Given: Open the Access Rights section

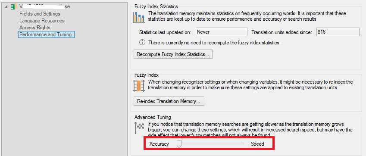Looking at the screenshot, I should tap(35, 28).
